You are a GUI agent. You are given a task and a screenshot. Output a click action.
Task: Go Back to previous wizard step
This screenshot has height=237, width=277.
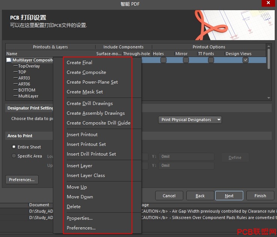click(200, 196)
